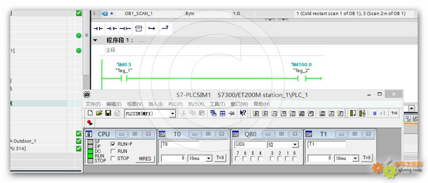Viewport: 428px width, 183px height.
Task: Insert output variable (second insert icon)
Action: [265, 113]
